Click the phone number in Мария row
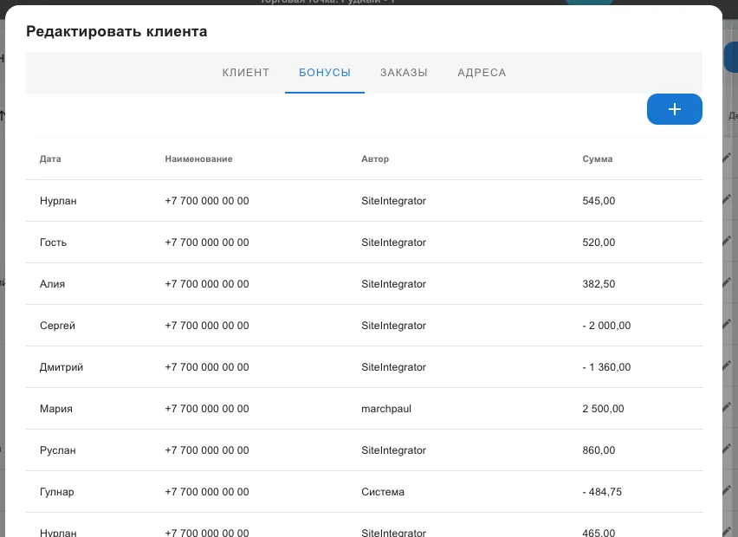The height and width of the screenshot is (537, 738). tap(207, 409)
